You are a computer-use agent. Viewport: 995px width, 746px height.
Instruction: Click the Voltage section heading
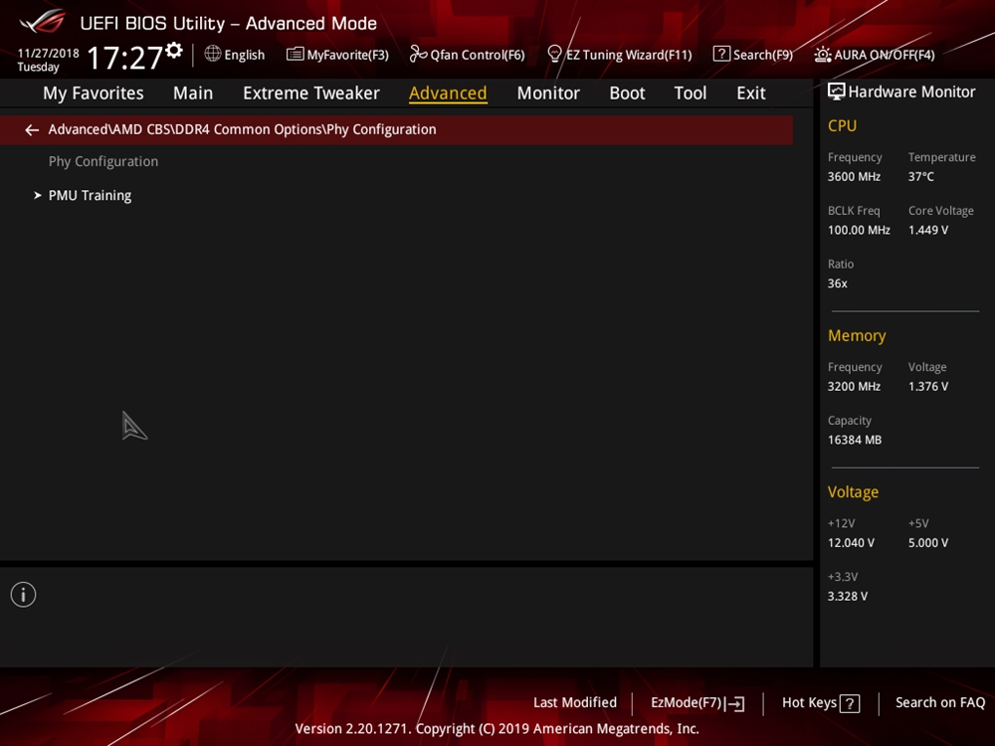tap(853, 492)
